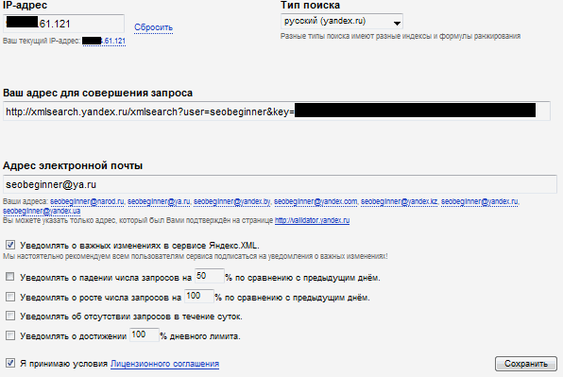Enable notification about request count growth
Viewport: 563px width, 377px height.
coord(10,297)
